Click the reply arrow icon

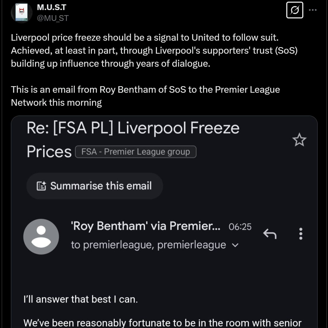(270, 234)
